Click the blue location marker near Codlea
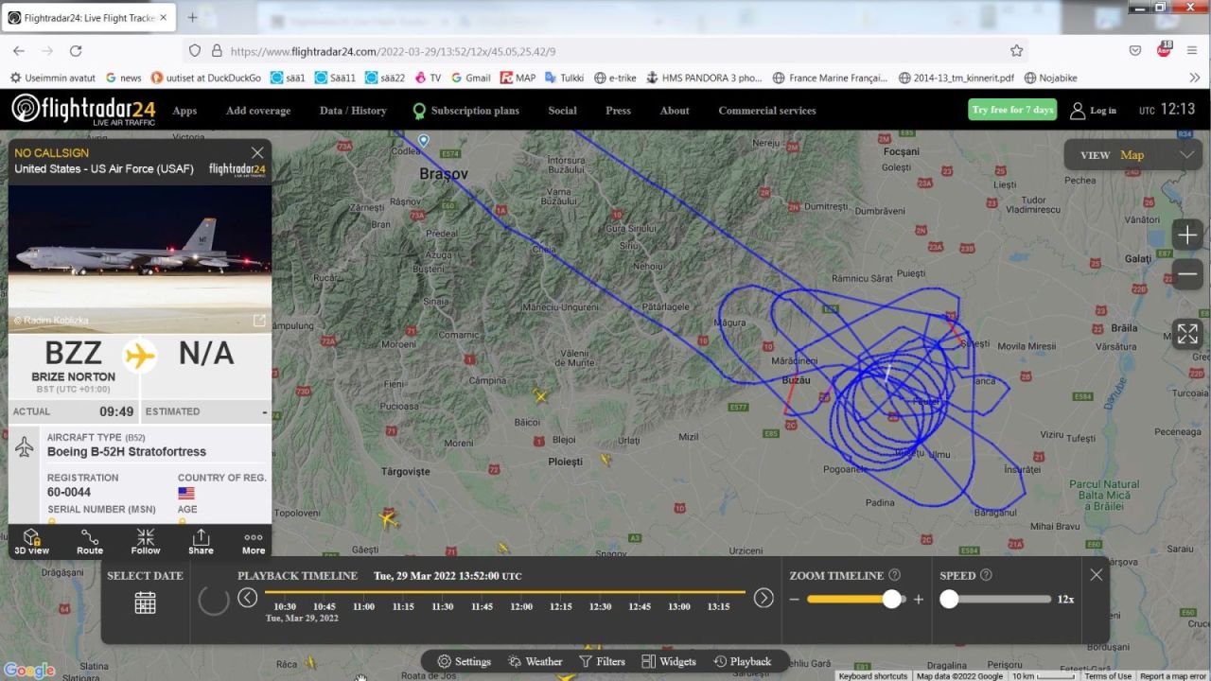 pos(424,141)
